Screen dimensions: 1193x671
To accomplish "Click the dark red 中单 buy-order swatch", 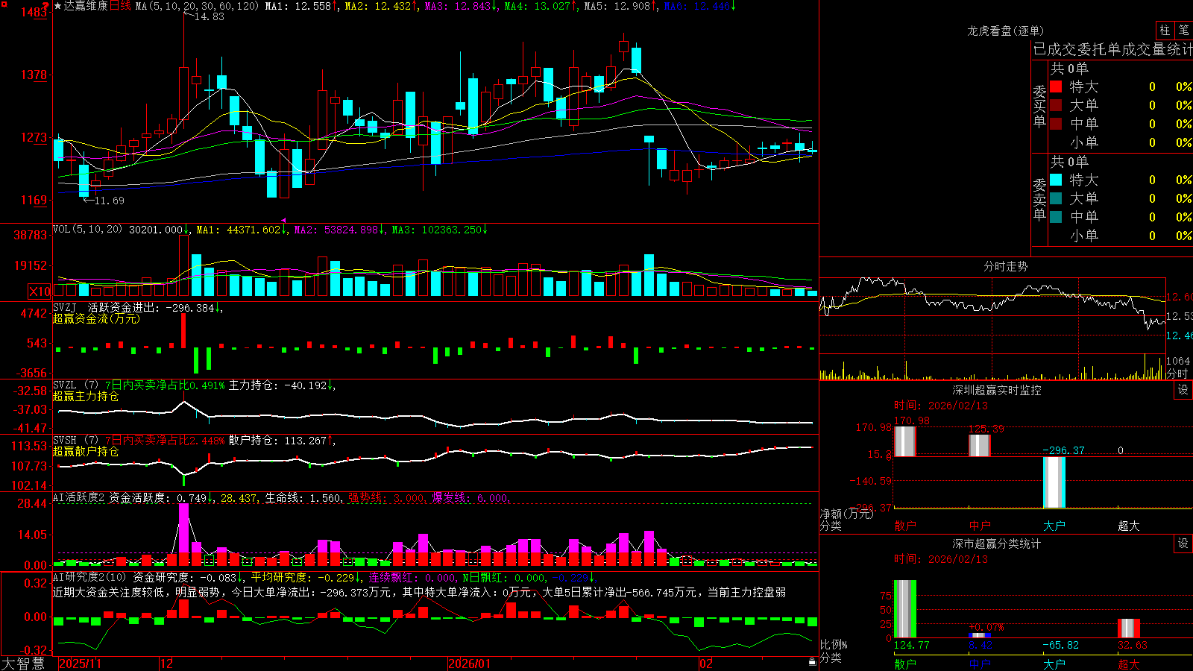I will [1056, 123].
